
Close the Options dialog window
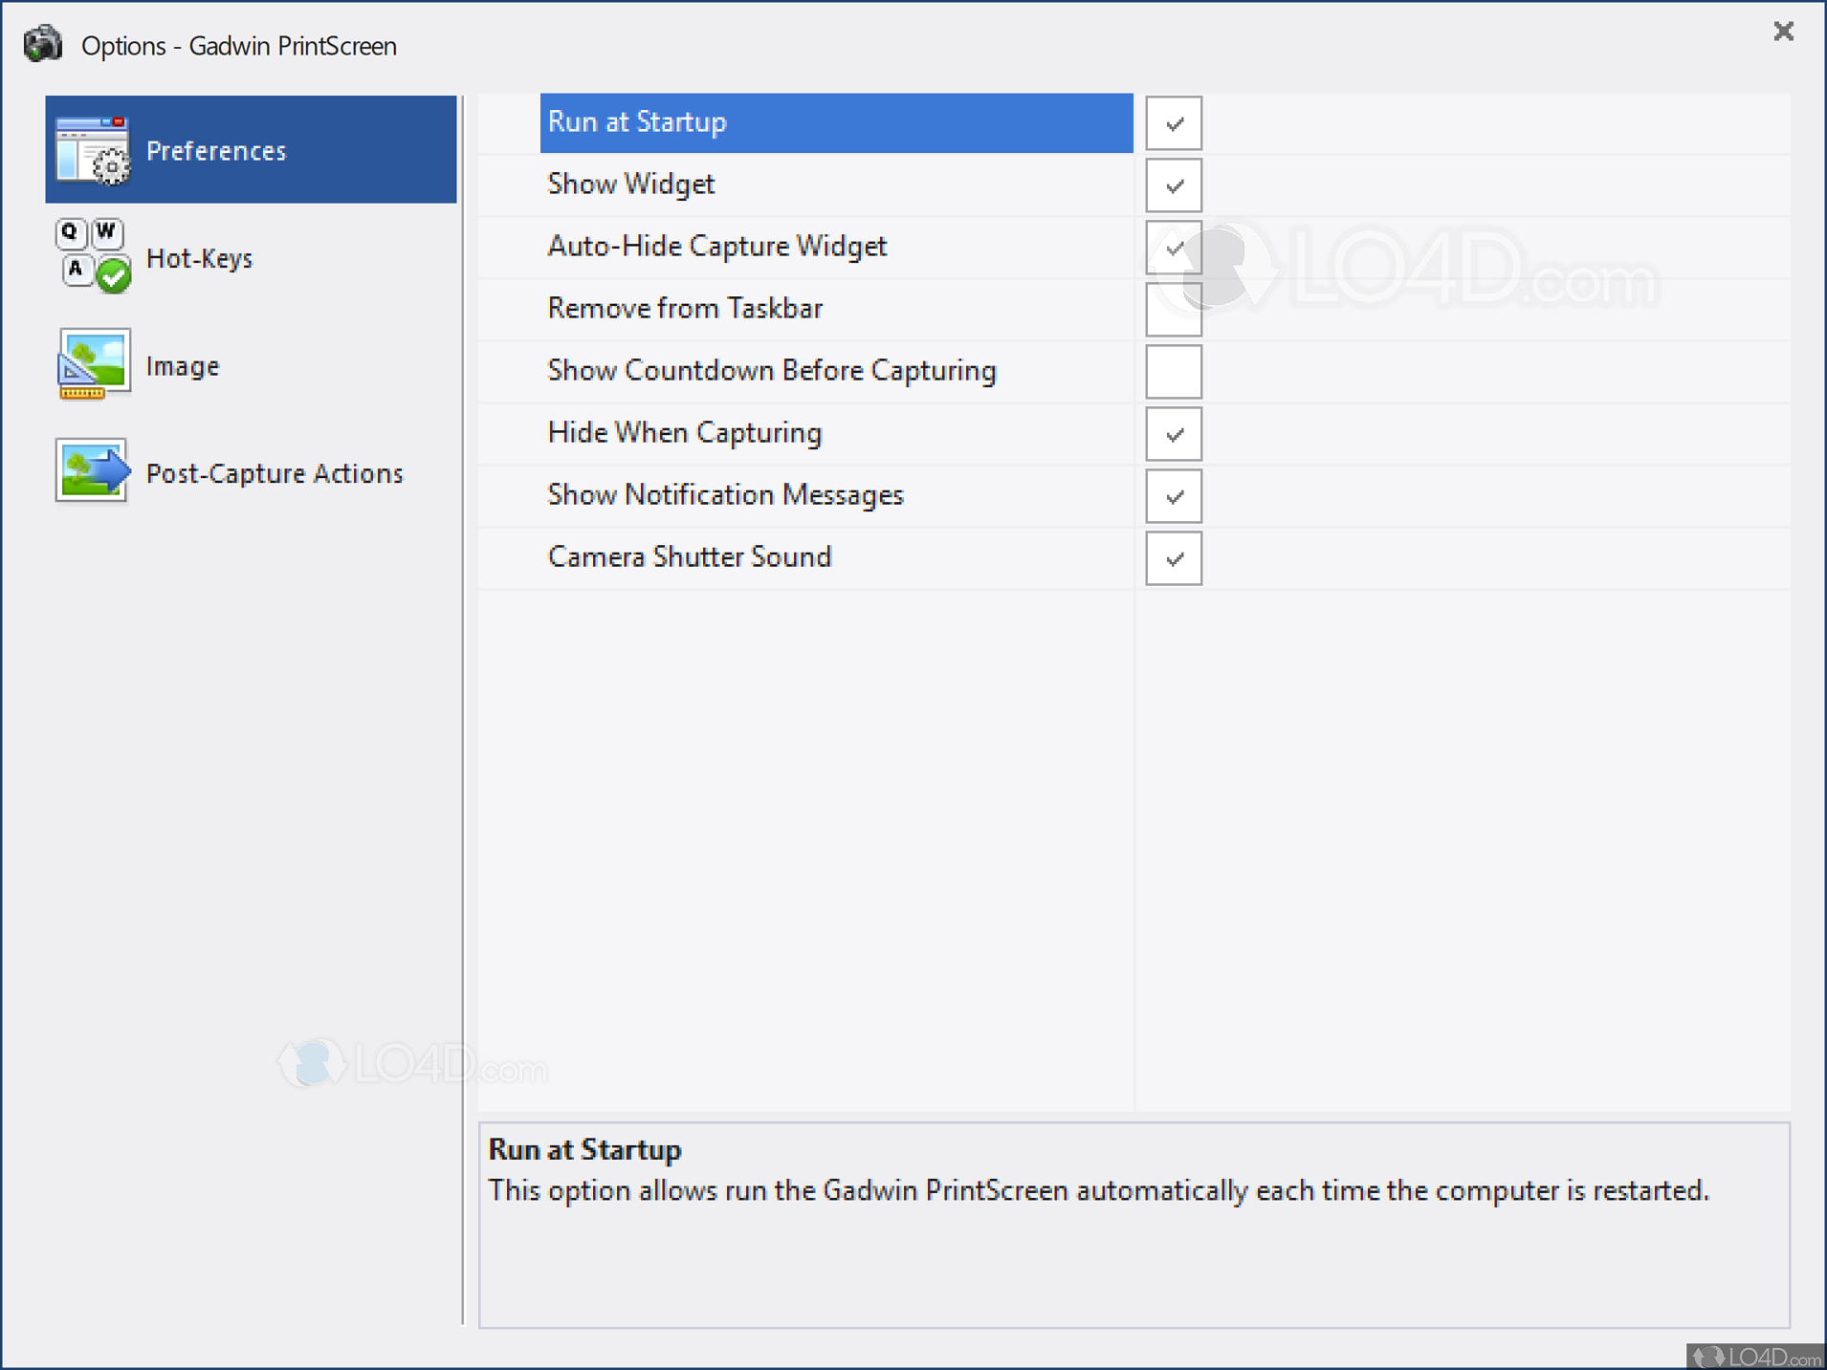point(1783,32)
